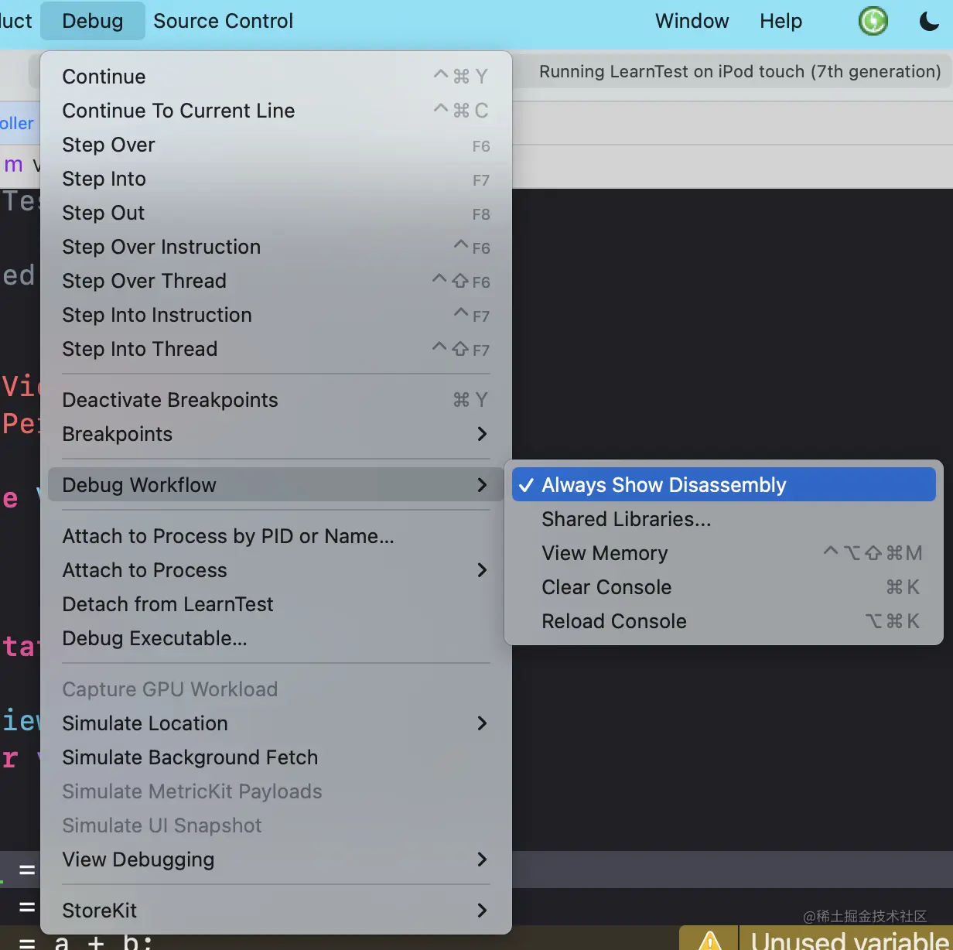
Task: Choose Debug Executable...
Action: [276, 638]
